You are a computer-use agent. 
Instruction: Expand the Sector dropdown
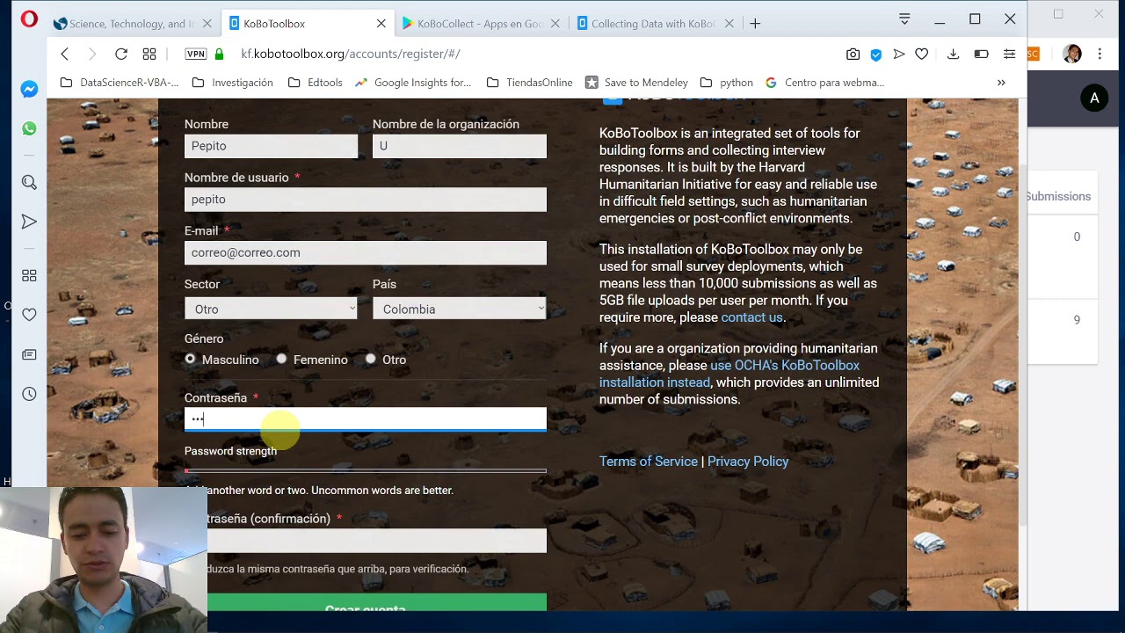(x=271, y=309)
